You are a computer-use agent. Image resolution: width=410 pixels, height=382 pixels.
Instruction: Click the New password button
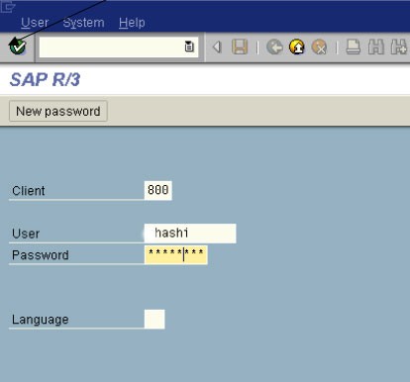point(58,111)
